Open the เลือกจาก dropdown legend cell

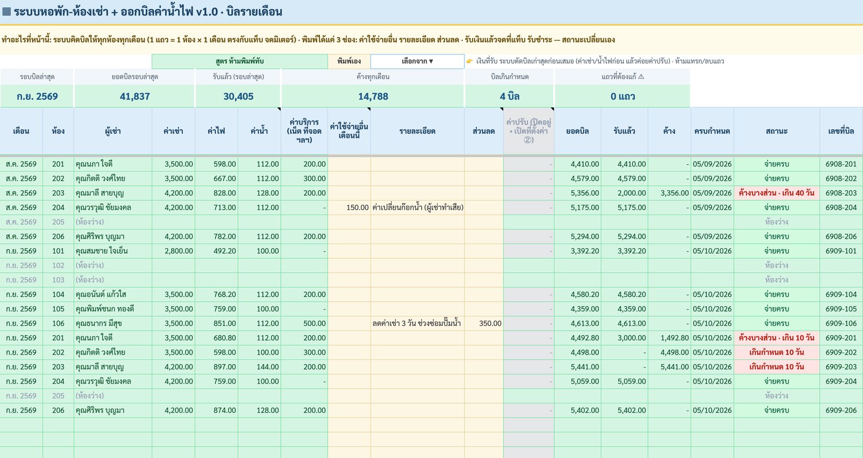(417, 61)
